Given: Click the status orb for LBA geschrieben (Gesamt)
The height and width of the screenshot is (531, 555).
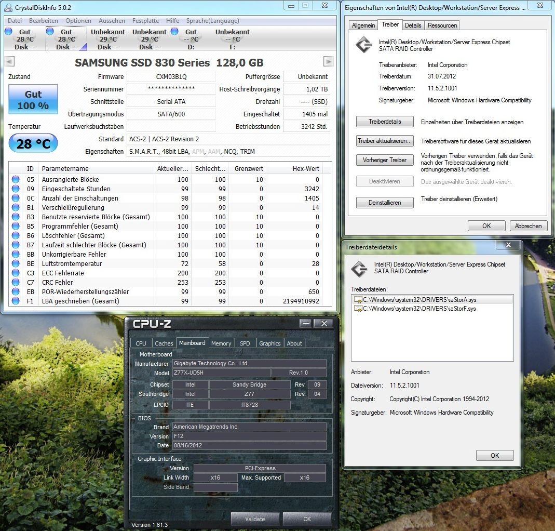Looking at the screenshot, I should pyautogui.click(x=16, y=301).
